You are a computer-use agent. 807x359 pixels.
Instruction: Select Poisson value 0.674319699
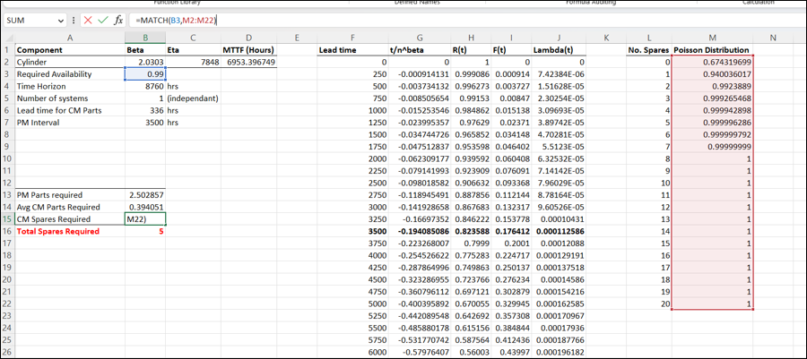coord(712,62)
